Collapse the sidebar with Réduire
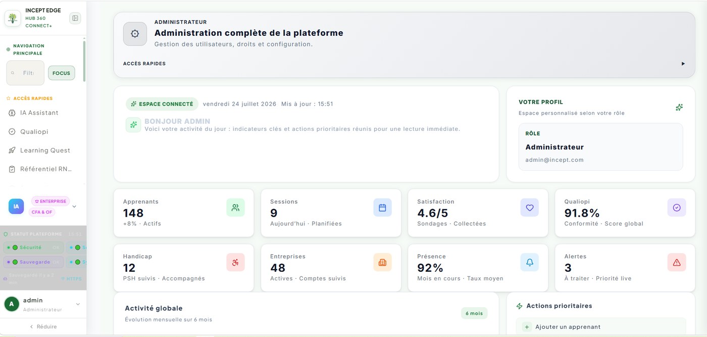The height and width of the screenshot is (337, 707). click(43, 326)
